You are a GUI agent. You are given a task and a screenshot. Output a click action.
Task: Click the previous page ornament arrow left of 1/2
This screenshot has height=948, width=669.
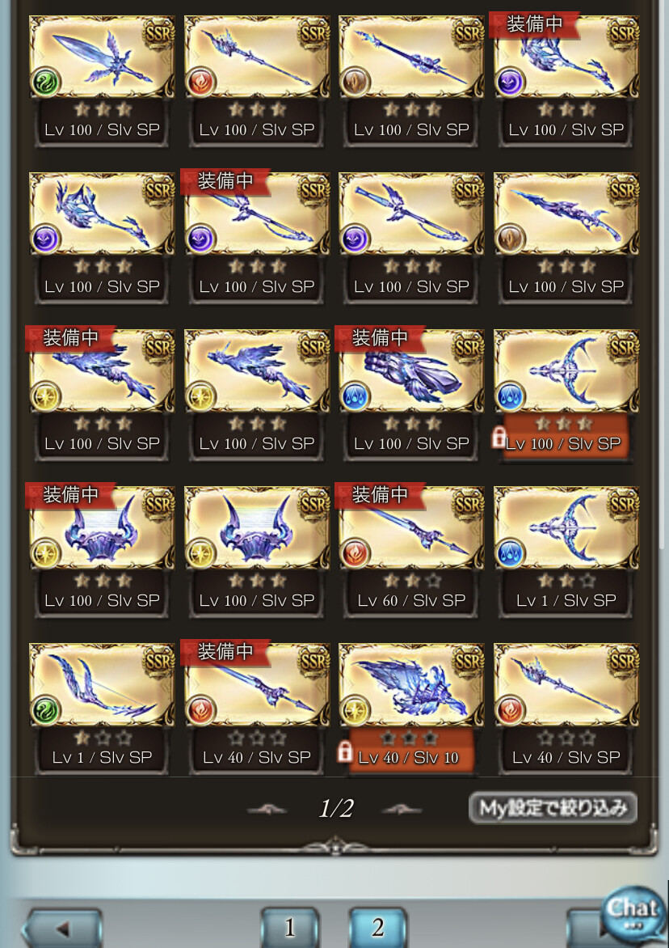[268, 809]
